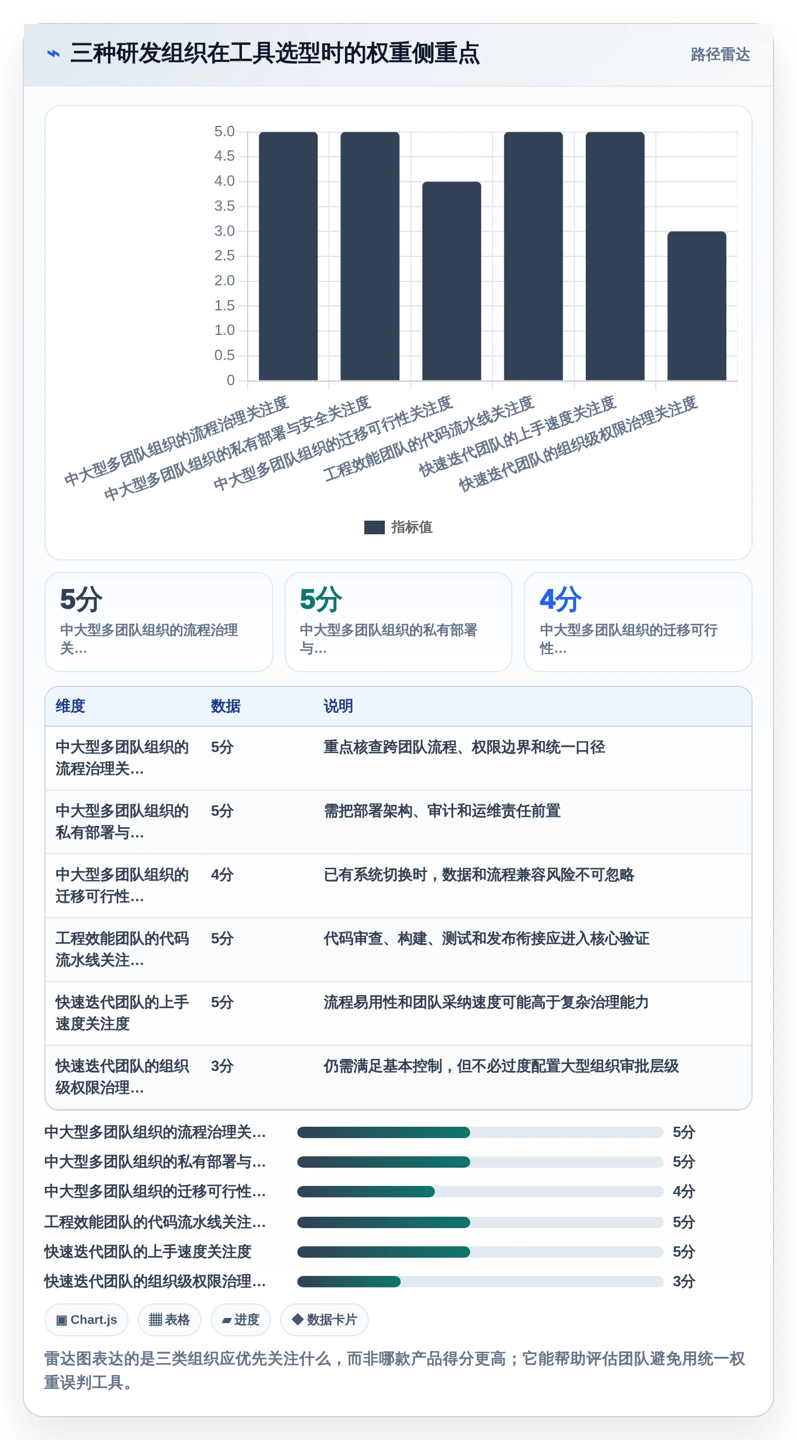Click the 流程治理关… progress bar
797x1440 pixels.
pyautogui.click(x=480, y=1132)
